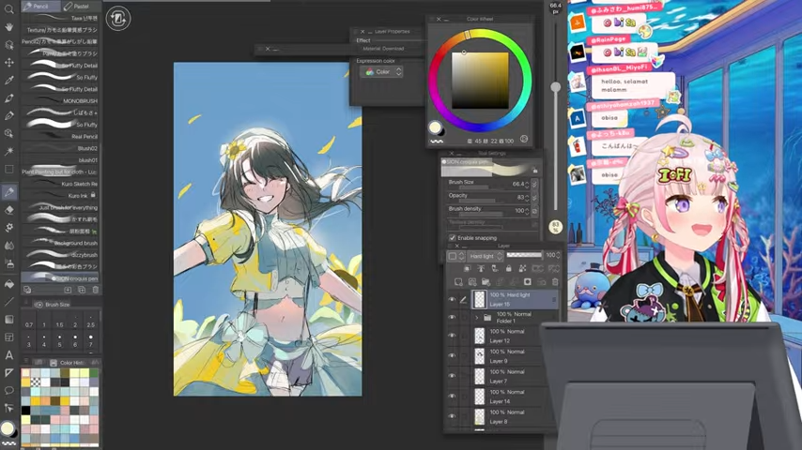Pick the black swatch in Color History
The height and width of the screenshot is (450, 802).
(x=25, y=410)
